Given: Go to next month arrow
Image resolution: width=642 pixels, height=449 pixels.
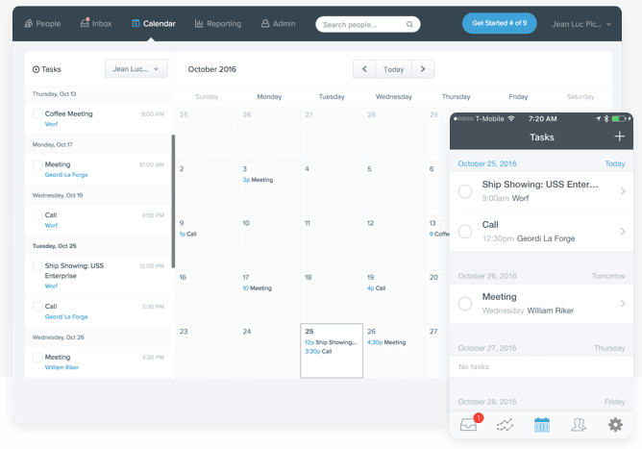Looking at the screenshot, I should (423, 69).
